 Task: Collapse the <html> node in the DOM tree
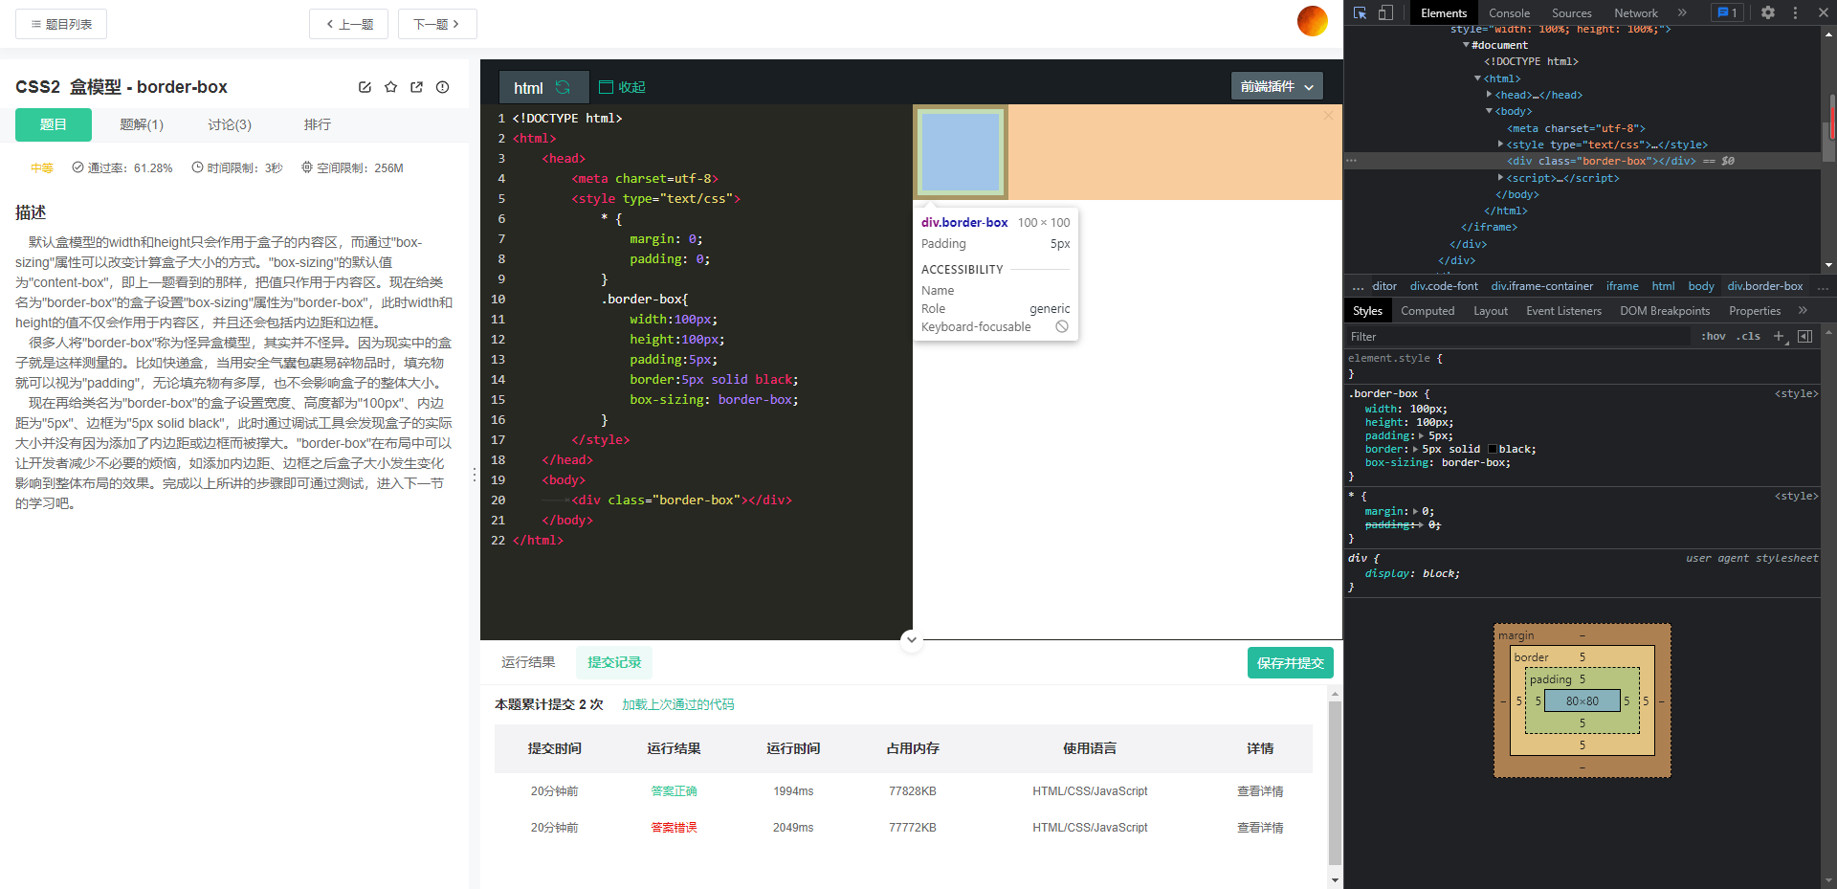1477,78
